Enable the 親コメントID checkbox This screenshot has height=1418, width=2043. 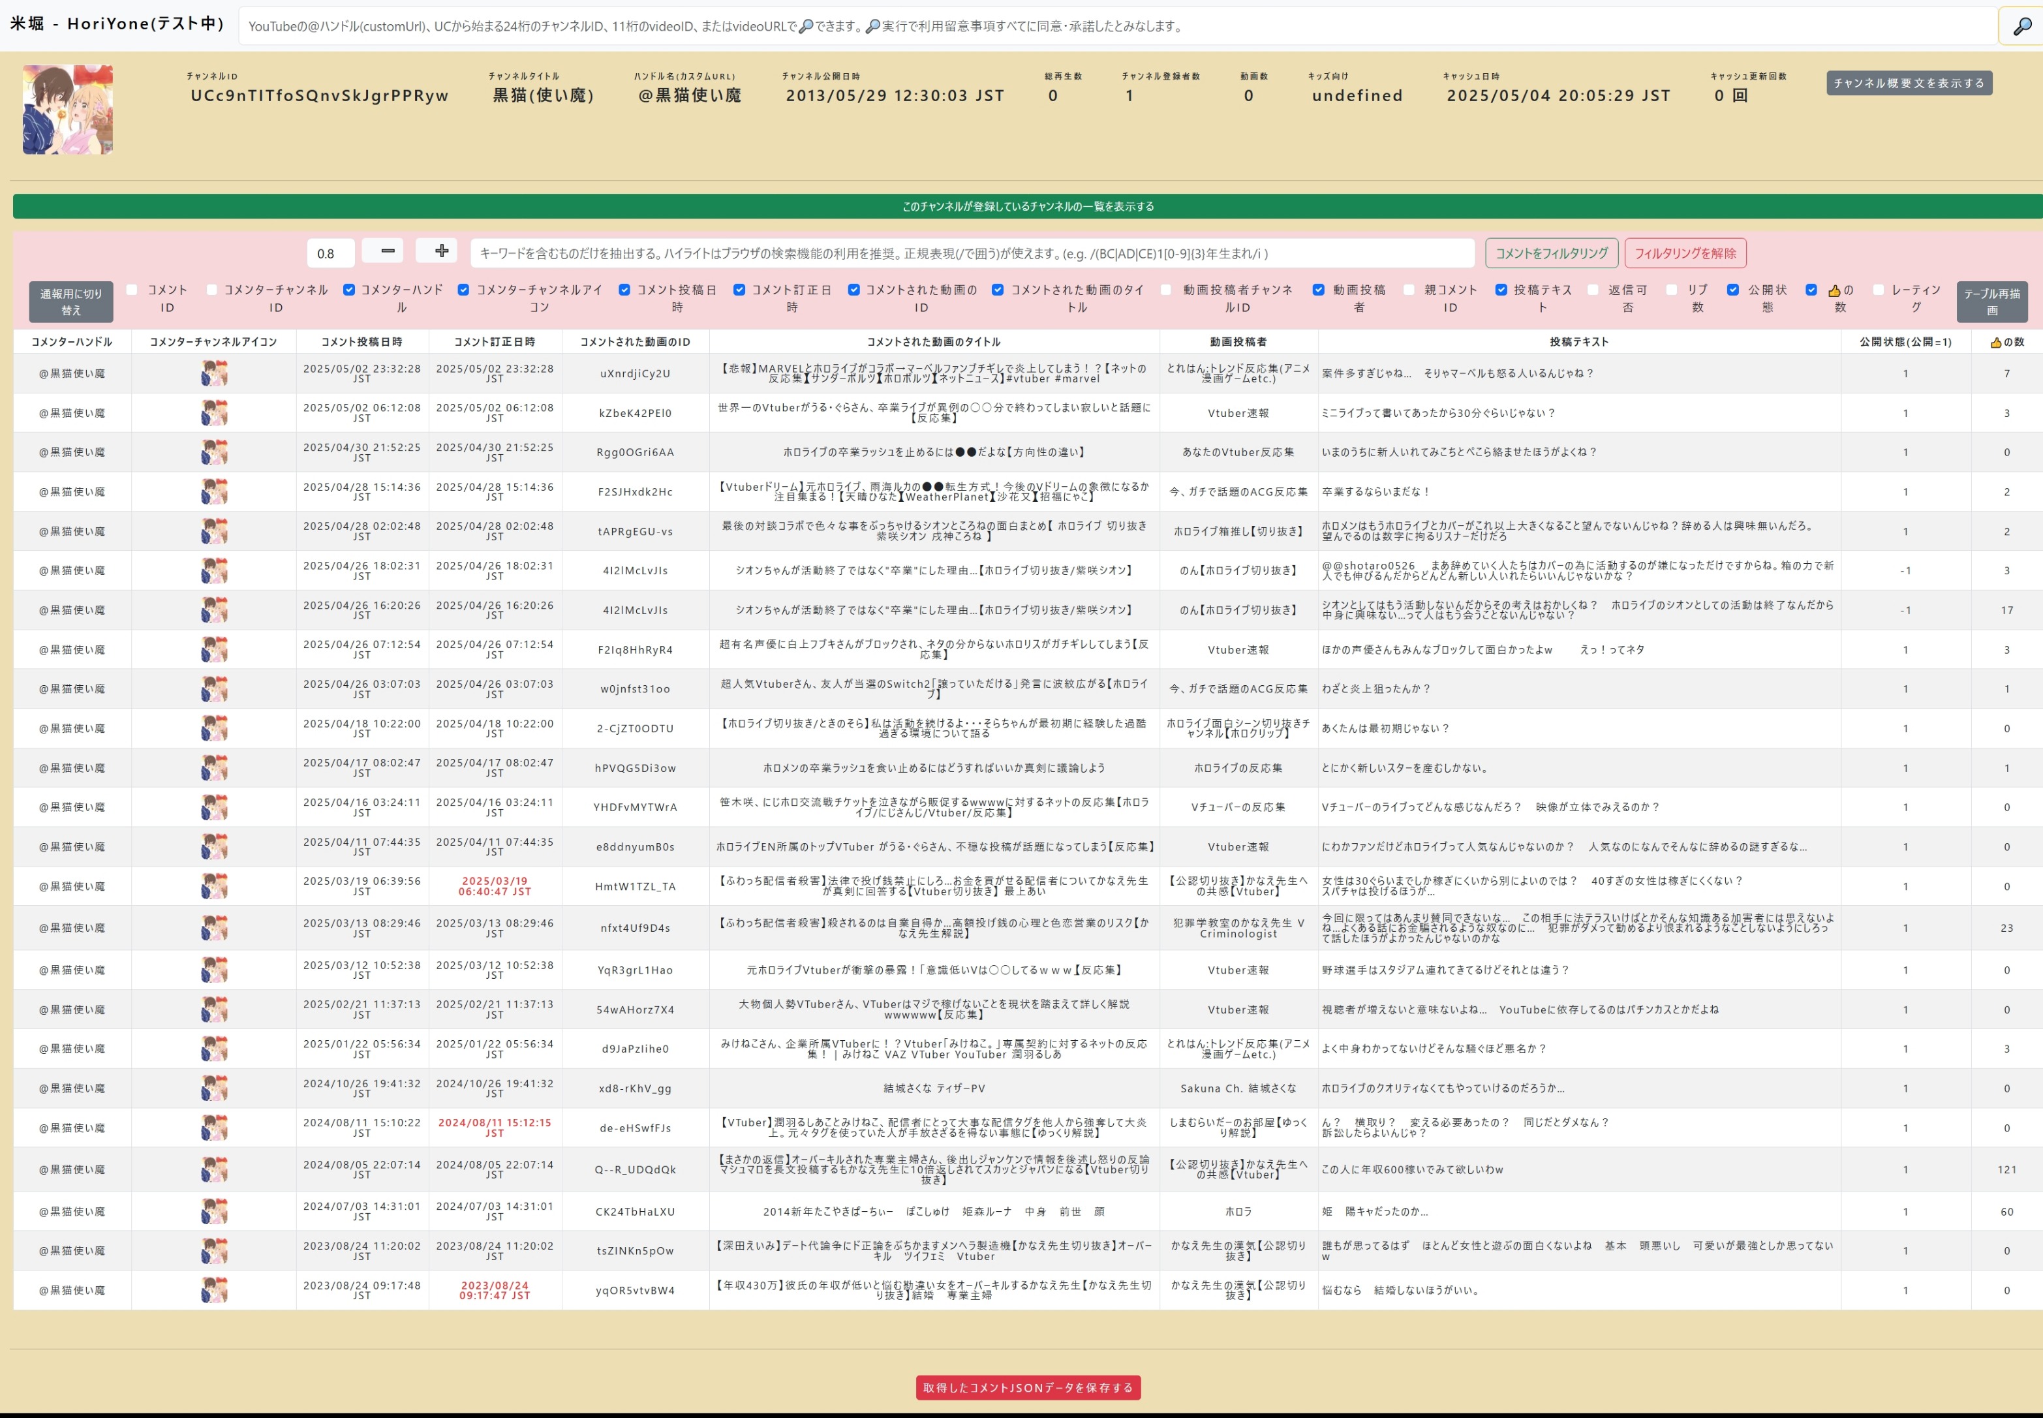1409,290
